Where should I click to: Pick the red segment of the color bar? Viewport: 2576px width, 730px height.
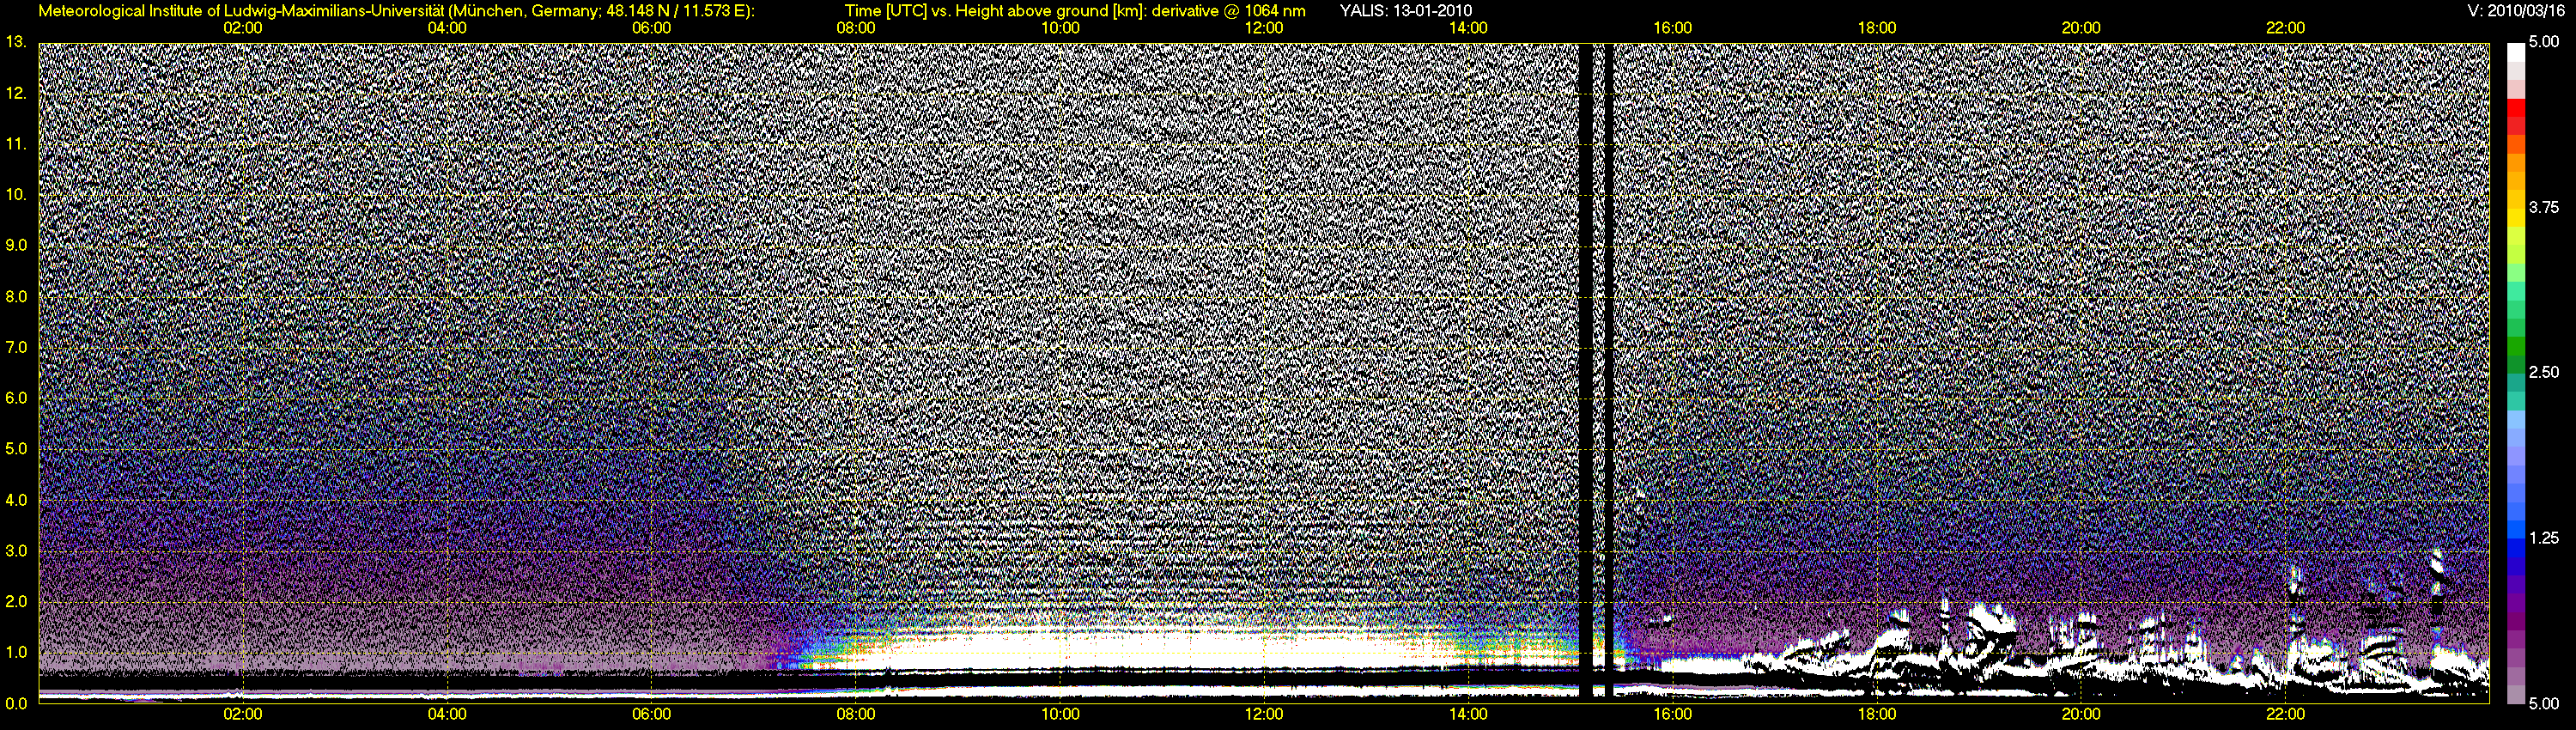click(x=2516, y=108)
